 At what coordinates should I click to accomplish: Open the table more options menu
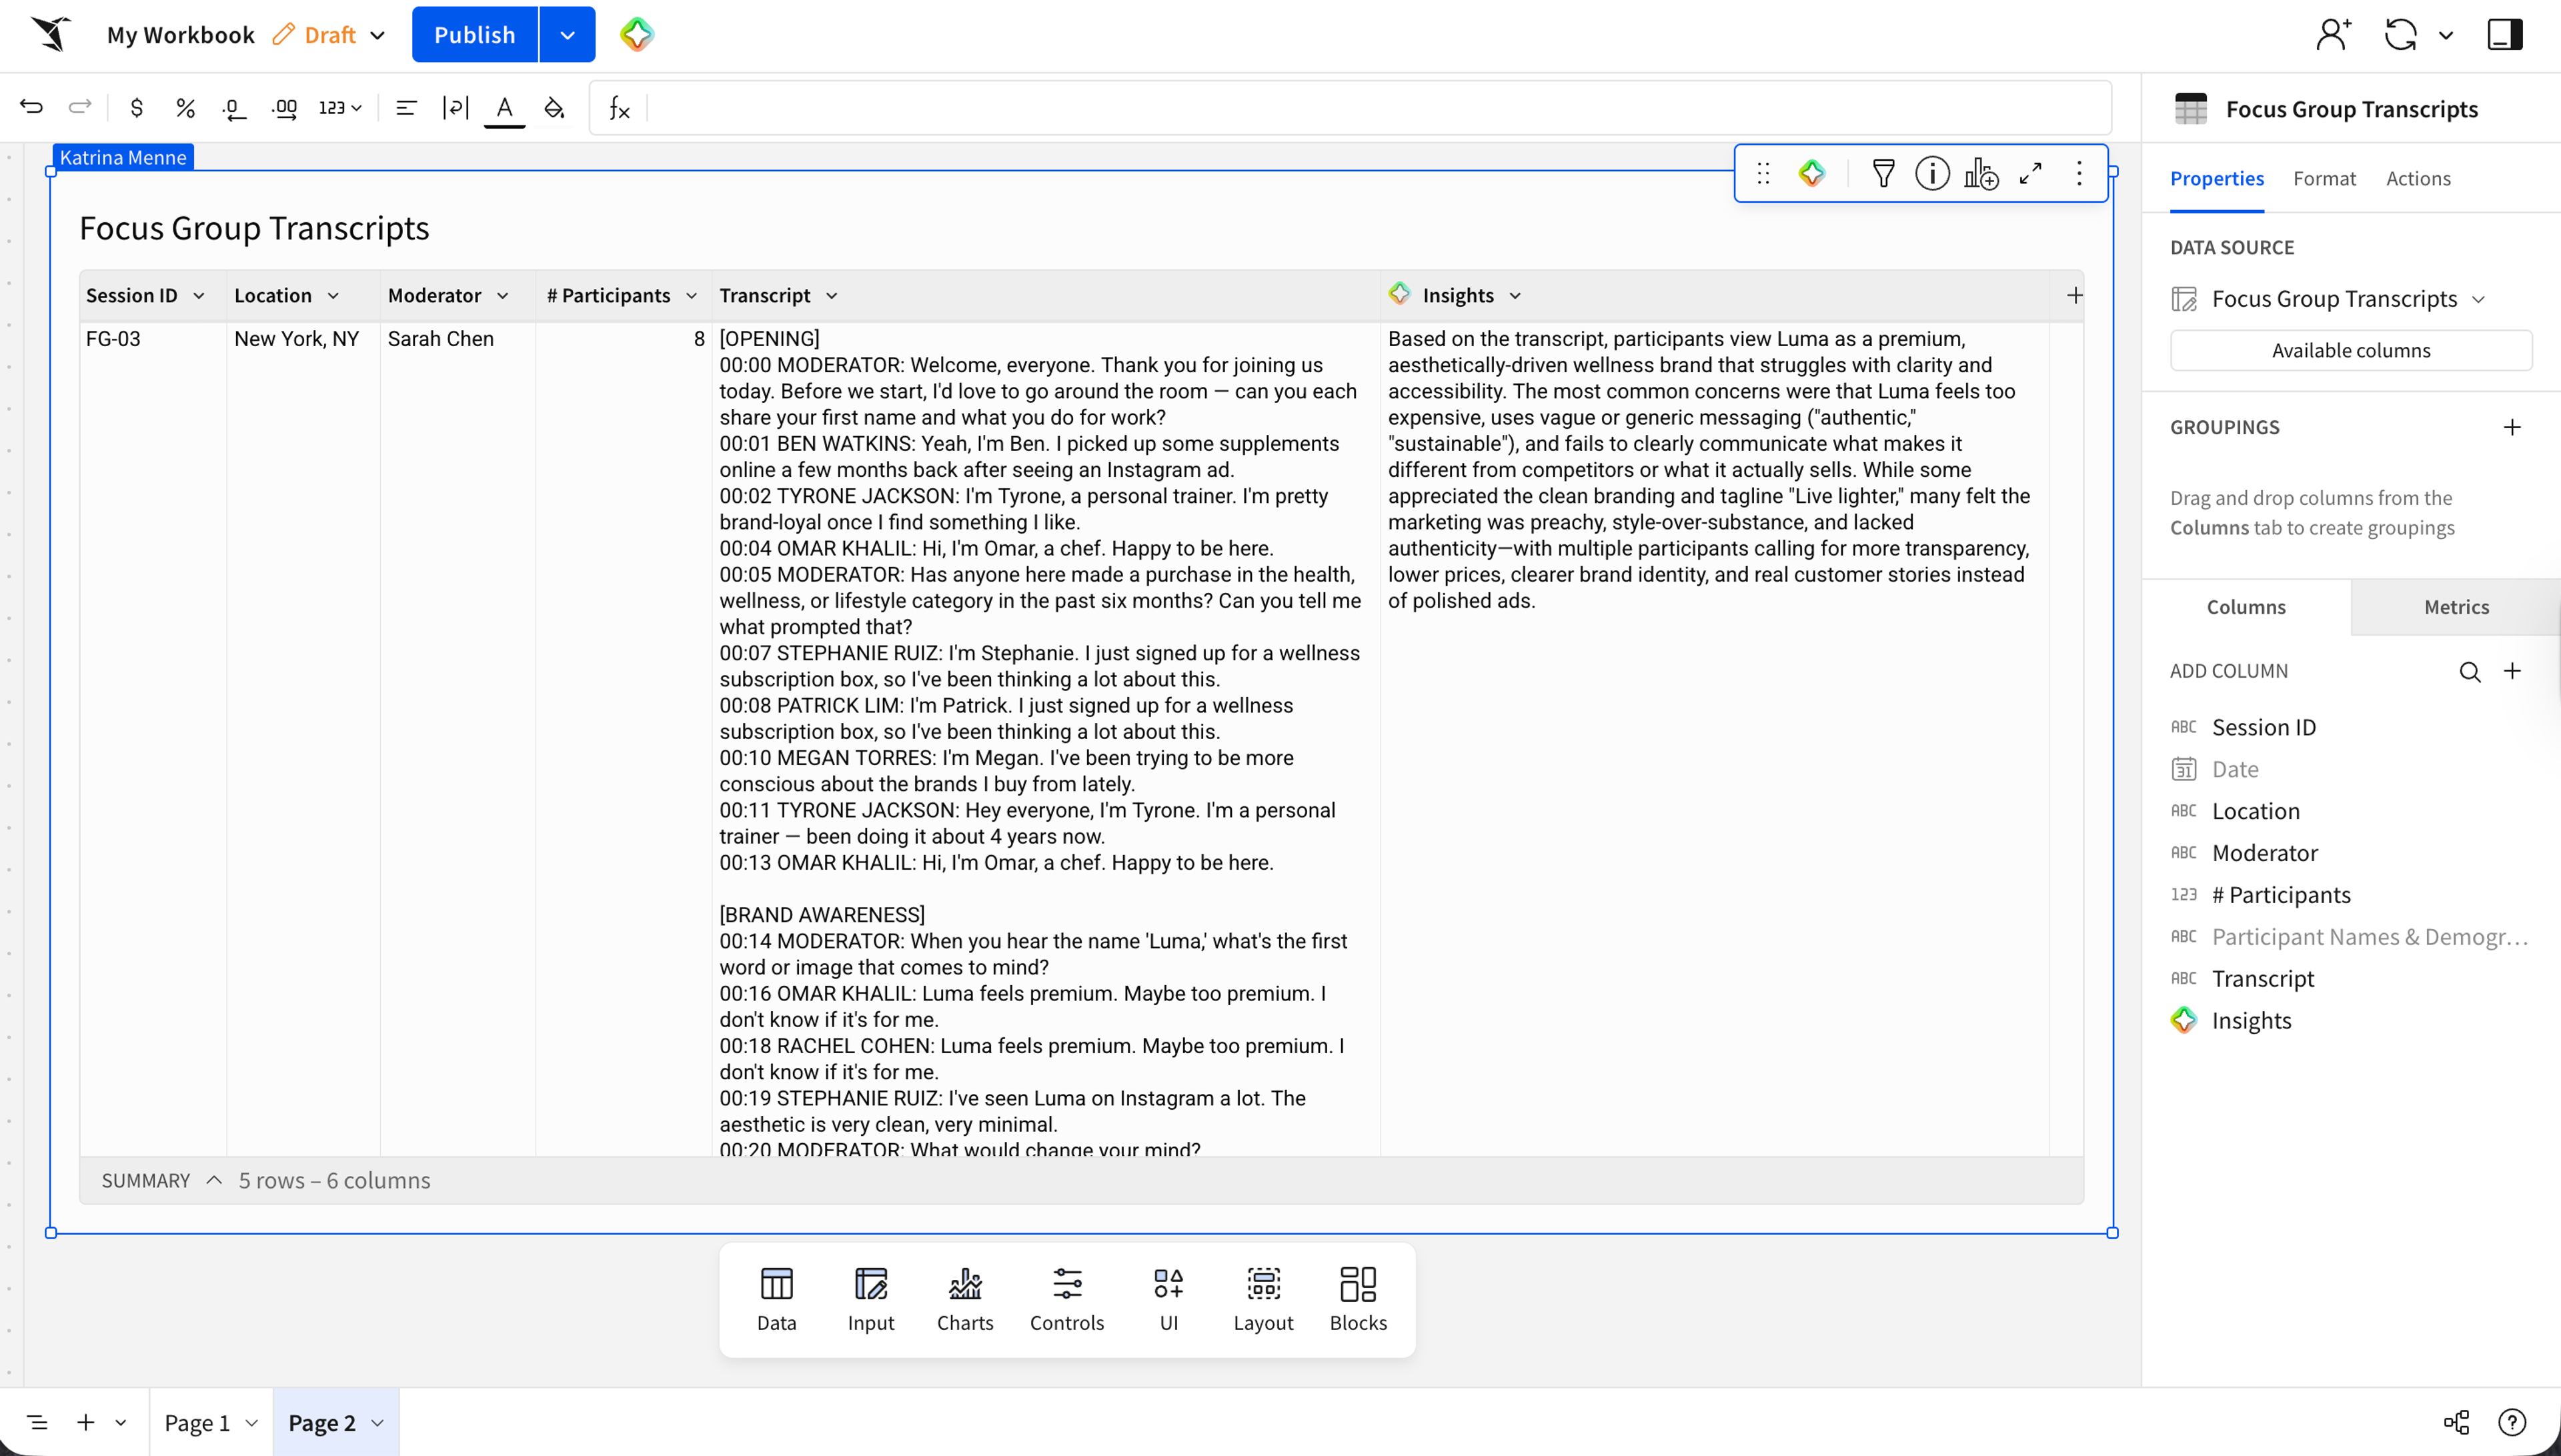point(2079,173)
